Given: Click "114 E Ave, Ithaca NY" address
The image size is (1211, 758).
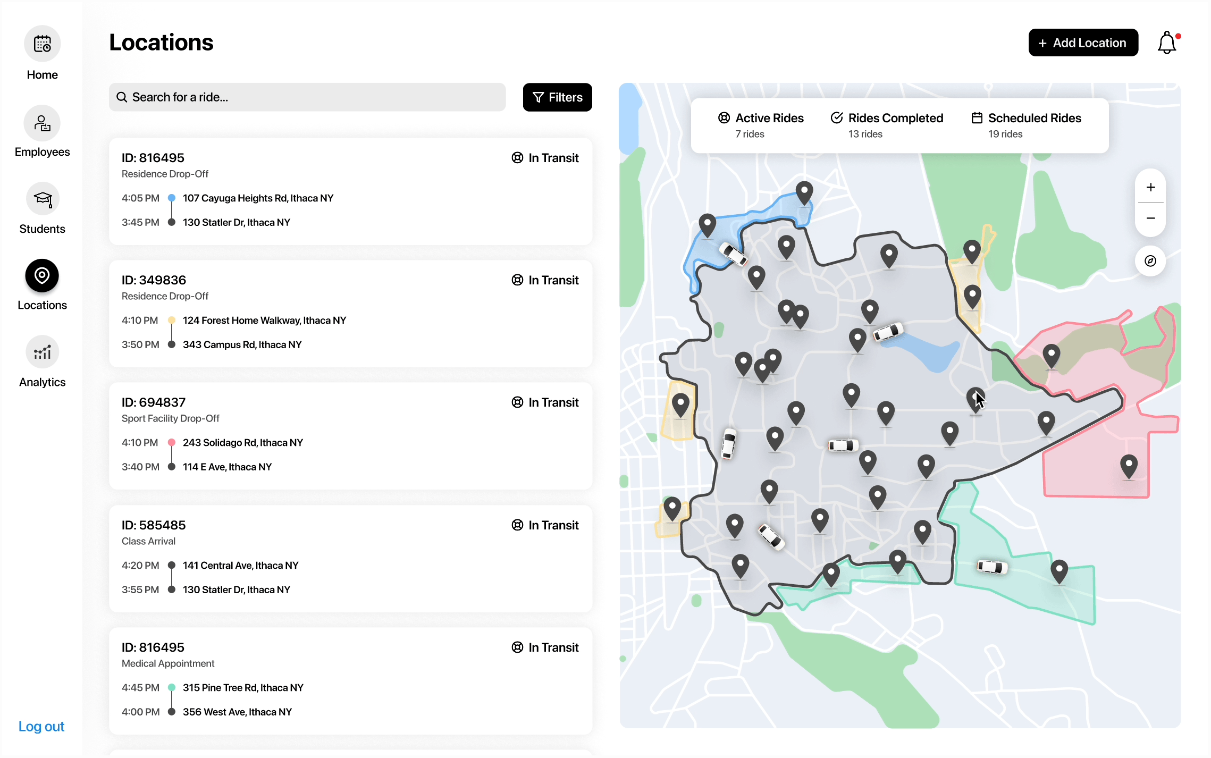Looking at the screenshot, I should 227,467.
